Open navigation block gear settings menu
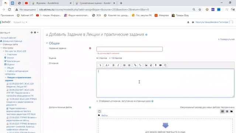Screen dimensions: 236x133 coord(36,33)
